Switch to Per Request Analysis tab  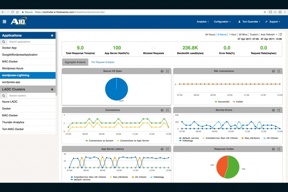pos(103,62)
